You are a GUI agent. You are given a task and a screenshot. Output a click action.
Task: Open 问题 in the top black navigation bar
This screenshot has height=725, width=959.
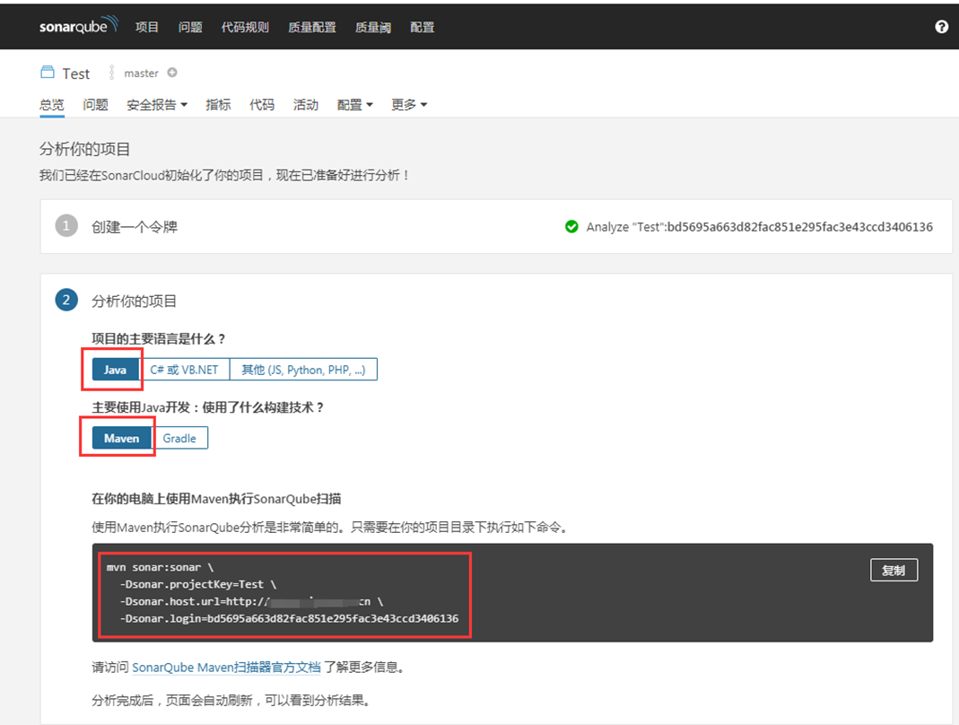(190, 27)
